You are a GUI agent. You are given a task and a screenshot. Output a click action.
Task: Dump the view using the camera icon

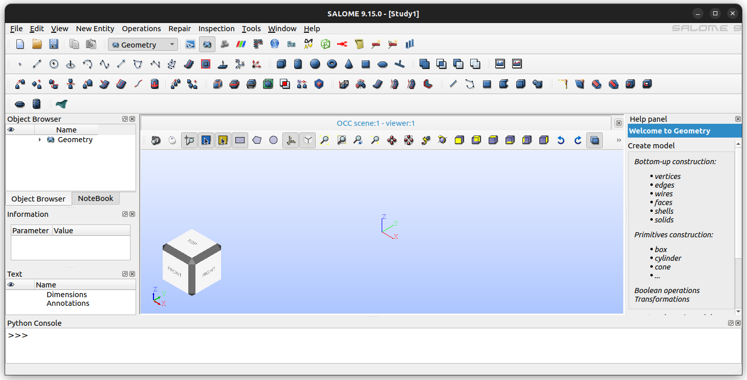156,140
